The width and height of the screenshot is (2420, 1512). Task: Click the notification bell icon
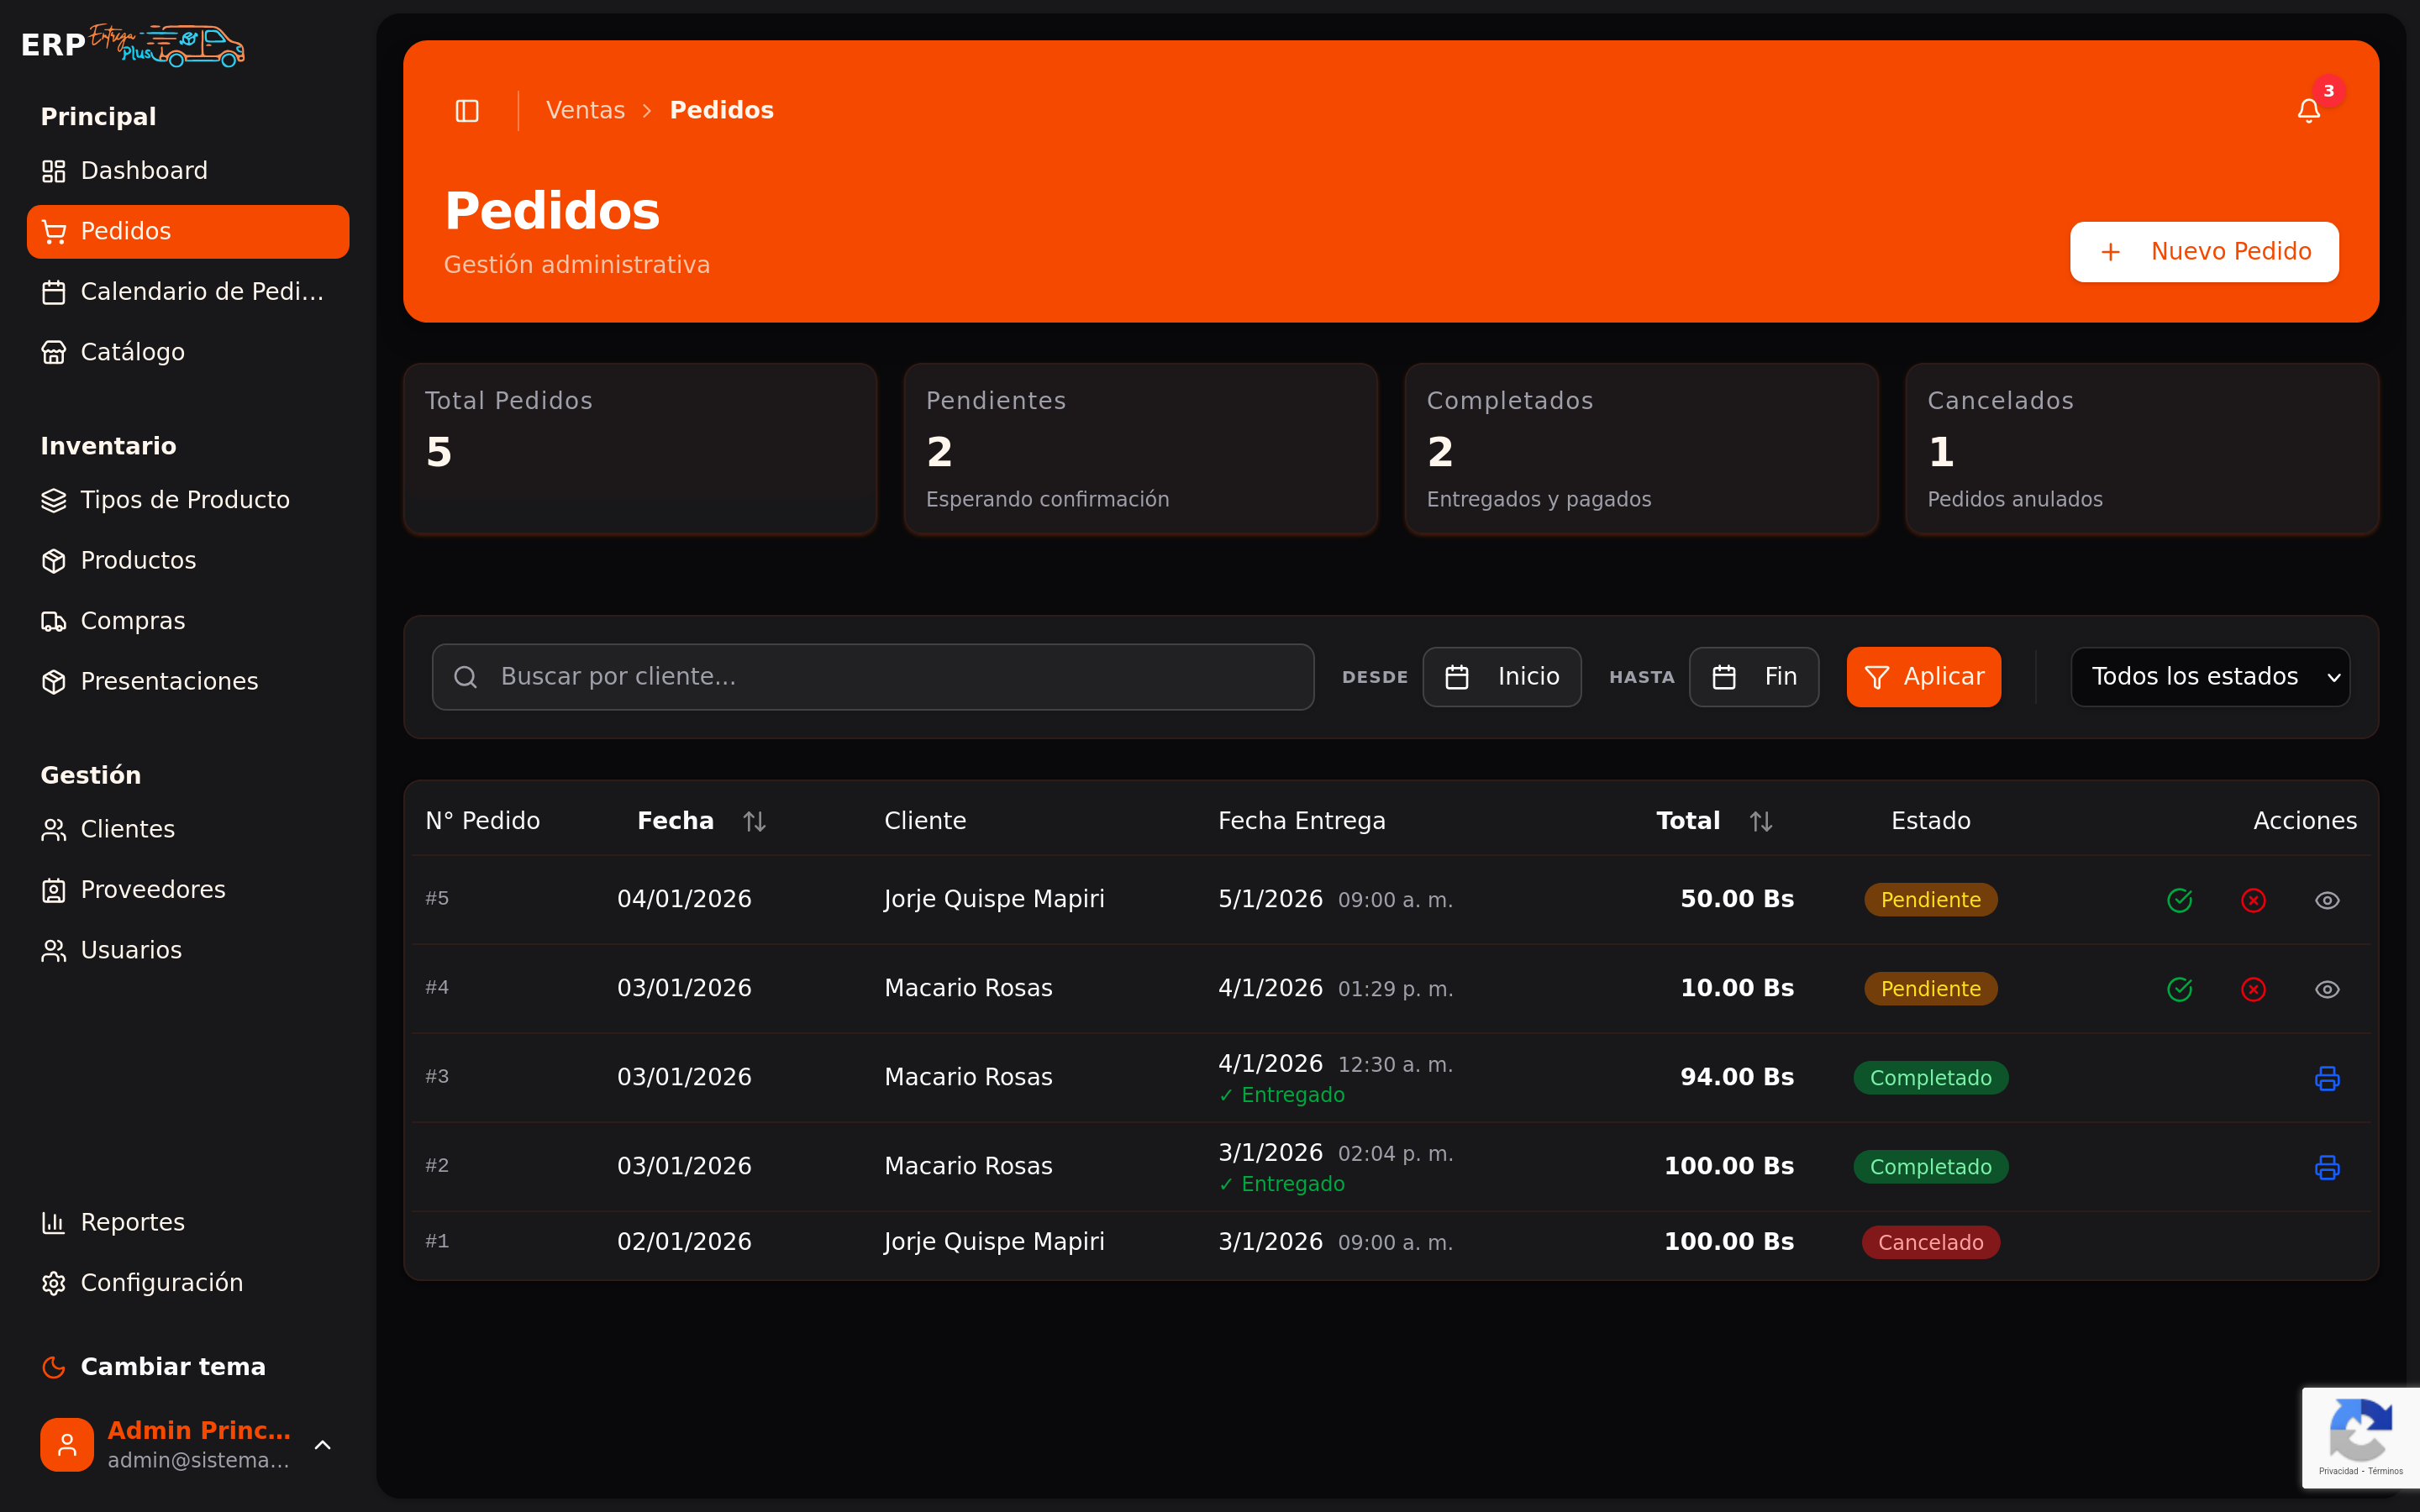2308,110
